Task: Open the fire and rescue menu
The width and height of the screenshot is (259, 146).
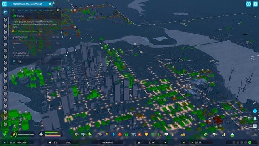Action: point(140,134)
